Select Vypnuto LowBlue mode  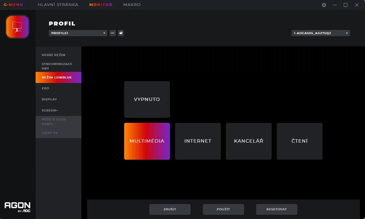click(147, 99)
